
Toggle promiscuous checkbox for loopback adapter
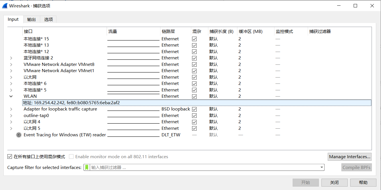pos(194,109)
